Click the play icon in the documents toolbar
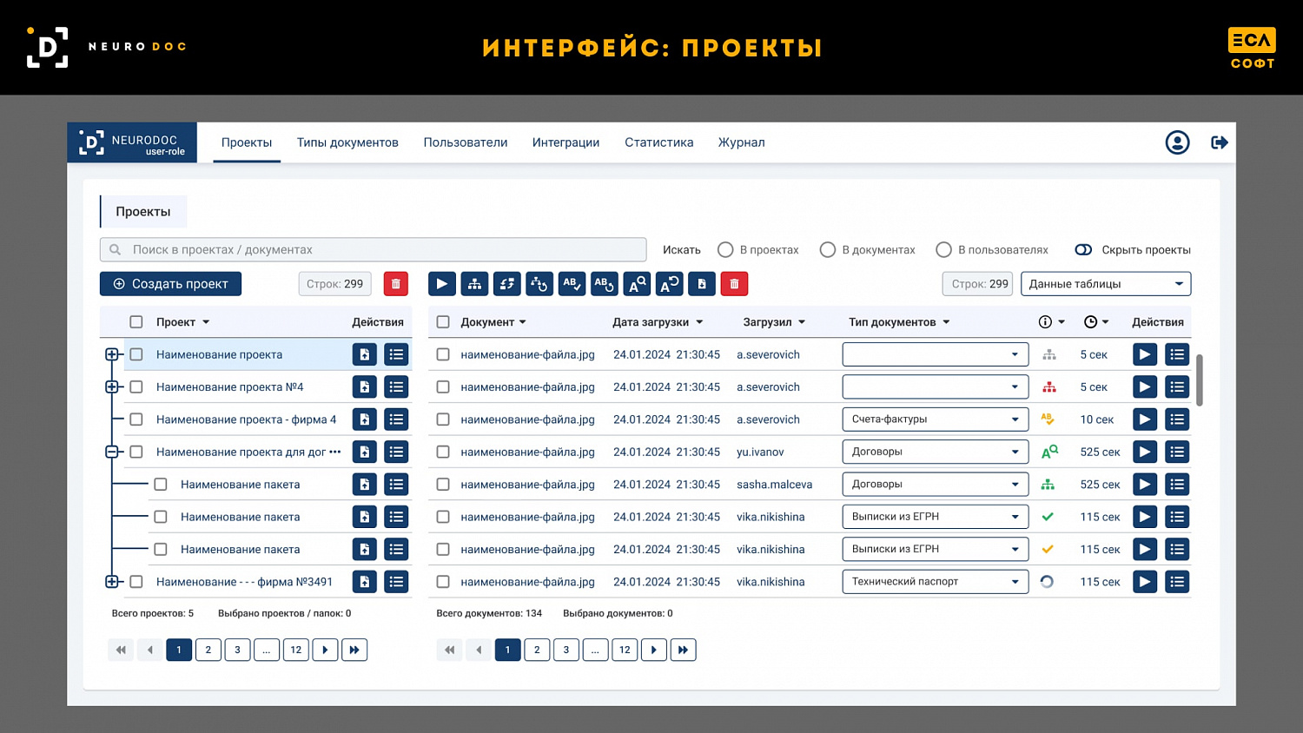 (x=441, y=284)
